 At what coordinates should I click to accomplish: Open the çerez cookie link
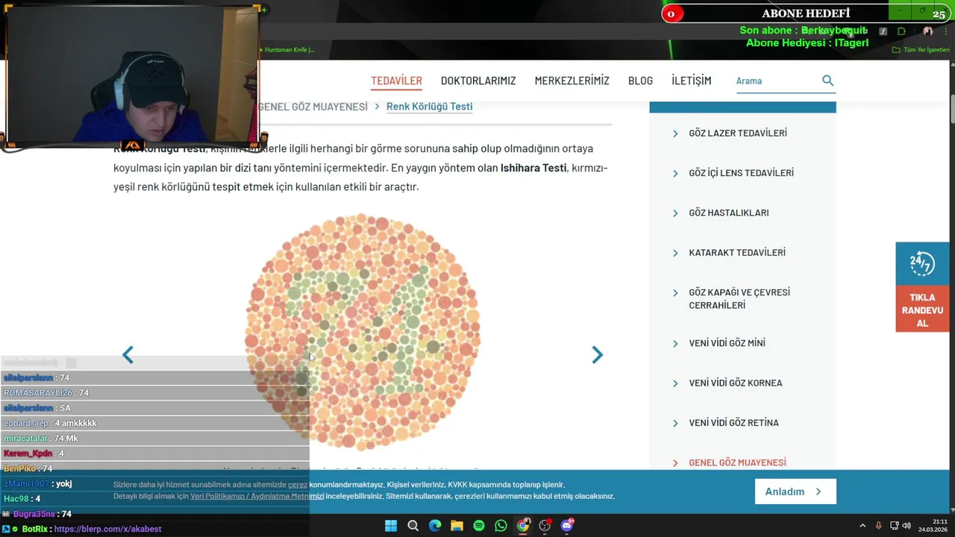pyautogui.click(x=298, y=485)
